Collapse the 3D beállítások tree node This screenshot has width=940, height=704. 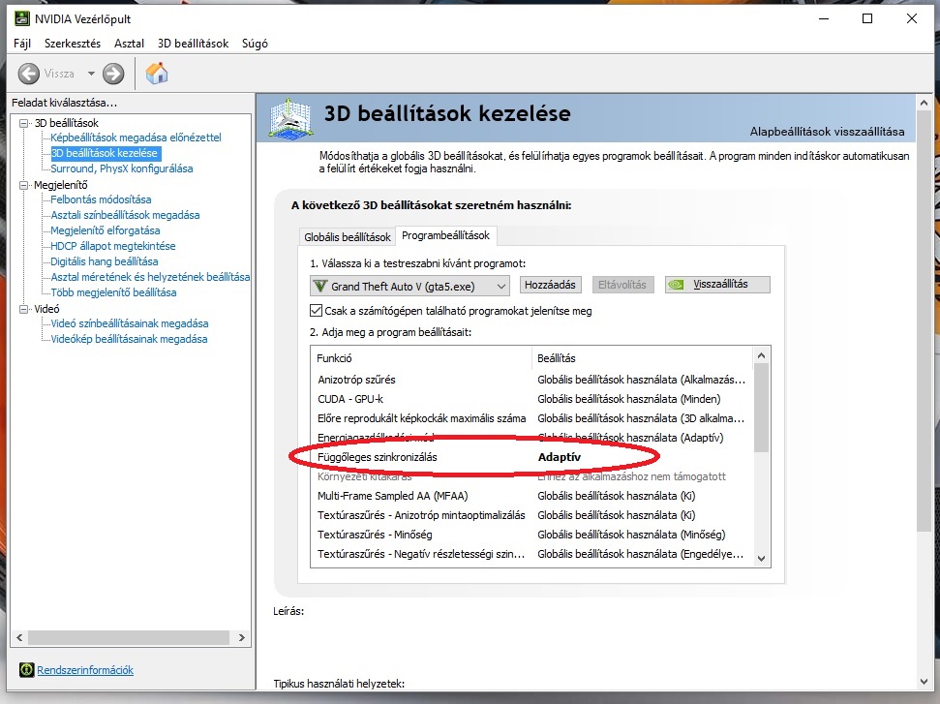(24, 123)
